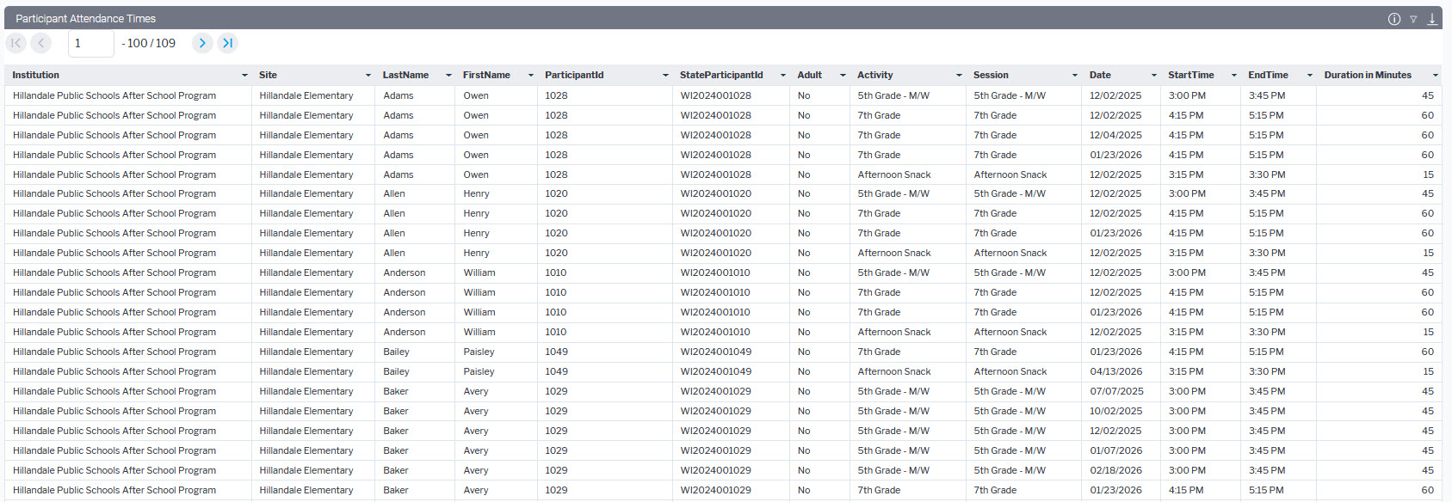Go to the previous page of results

tap(40, 43)
